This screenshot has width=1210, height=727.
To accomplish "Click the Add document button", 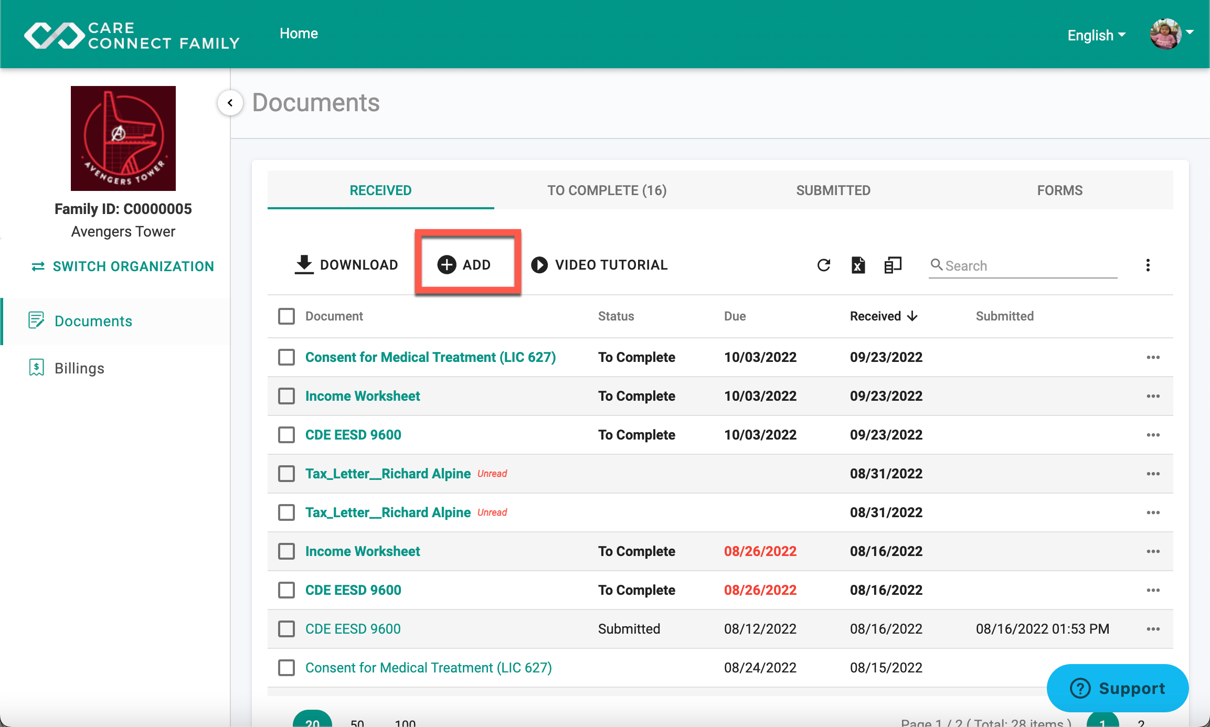I will (464, 265).
